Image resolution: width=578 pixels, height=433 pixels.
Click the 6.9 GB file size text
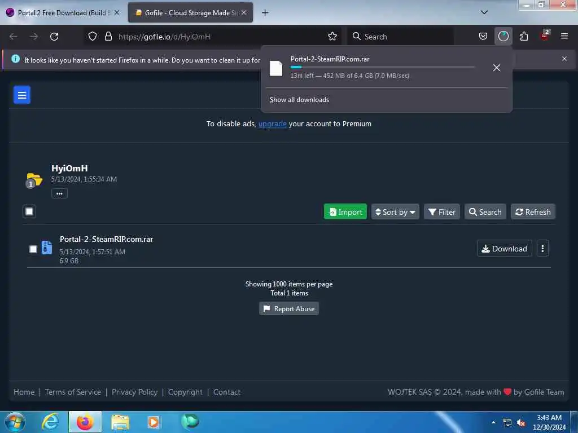click(69, 260)
